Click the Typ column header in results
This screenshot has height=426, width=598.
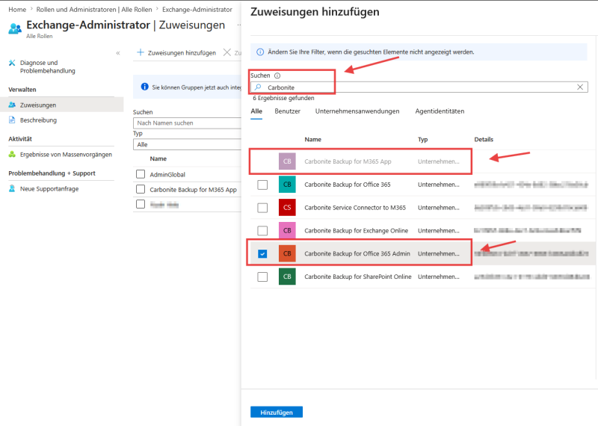click(x=422, y=140)
